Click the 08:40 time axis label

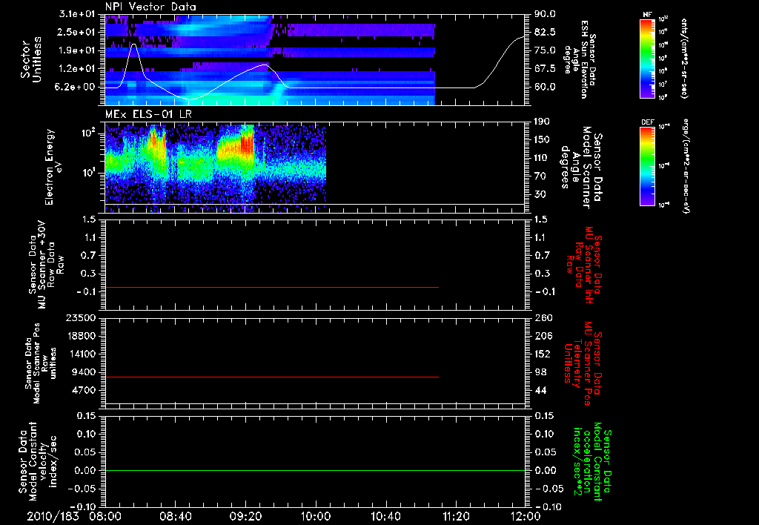pyautogui.click(x=175, y=516)
